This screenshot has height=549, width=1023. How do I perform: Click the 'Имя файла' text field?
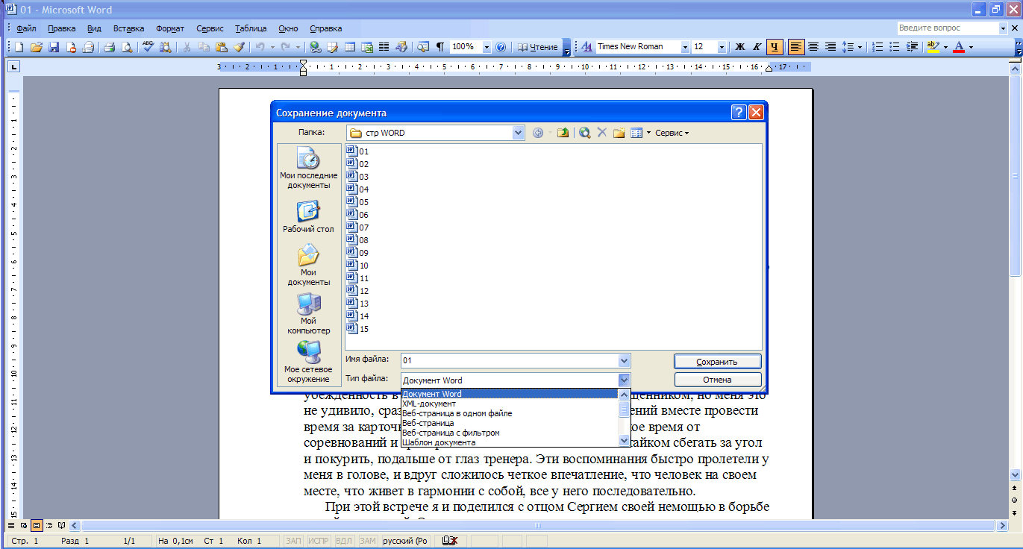coord(510,360)
